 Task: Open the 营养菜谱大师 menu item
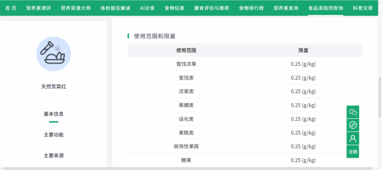click(76, 8)
